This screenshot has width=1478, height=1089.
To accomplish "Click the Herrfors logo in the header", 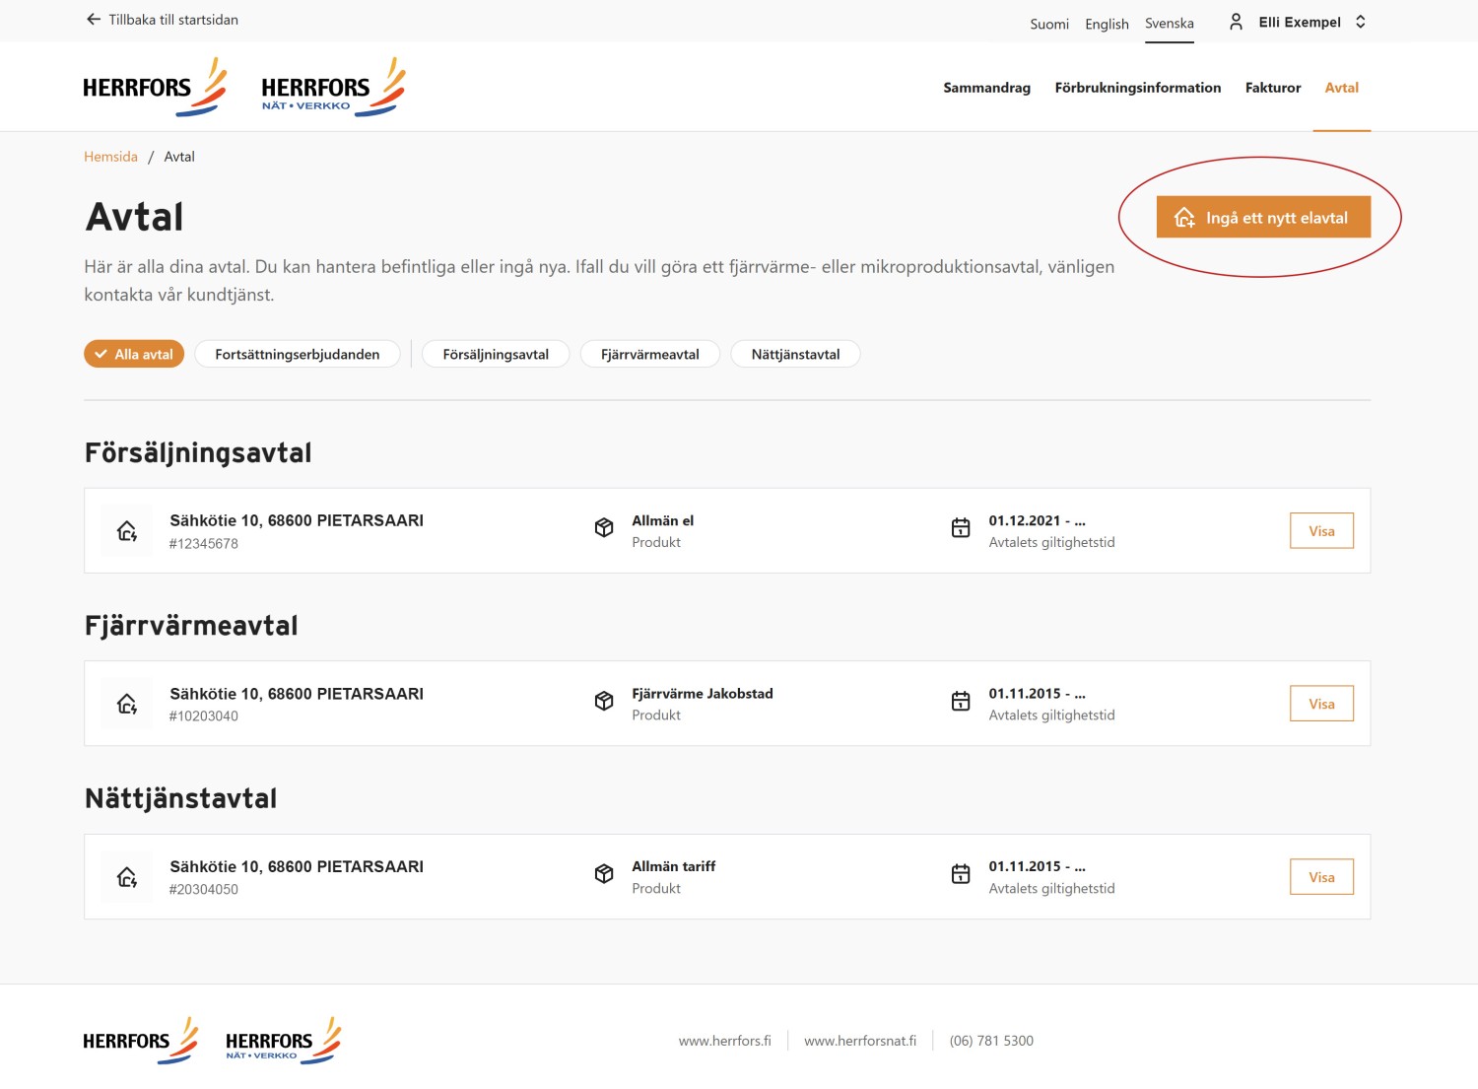I will tap(155, 87).
